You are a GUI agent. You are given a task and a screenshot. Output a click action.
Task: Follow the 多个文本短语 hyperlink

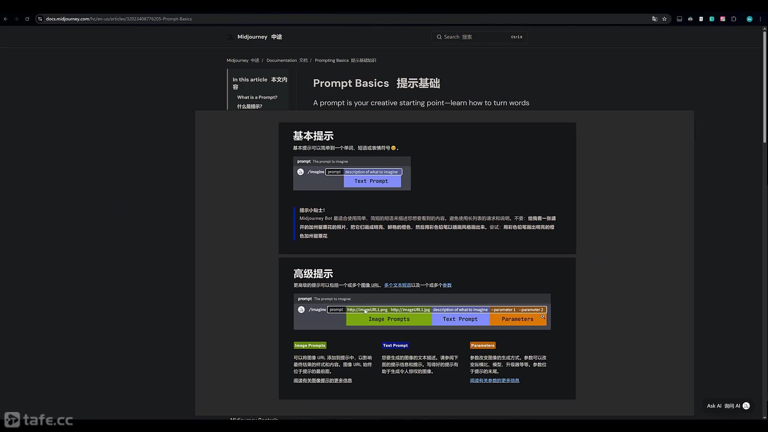click(398, 285)
